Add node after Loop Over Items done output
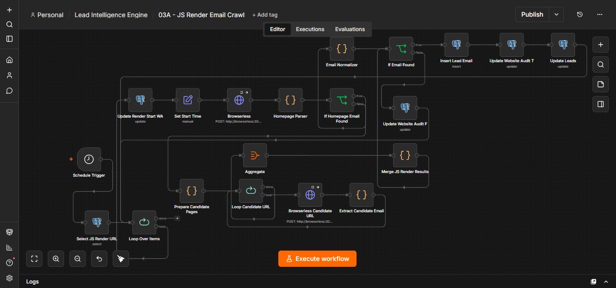616x288 pixels. (x=177, y=218)
